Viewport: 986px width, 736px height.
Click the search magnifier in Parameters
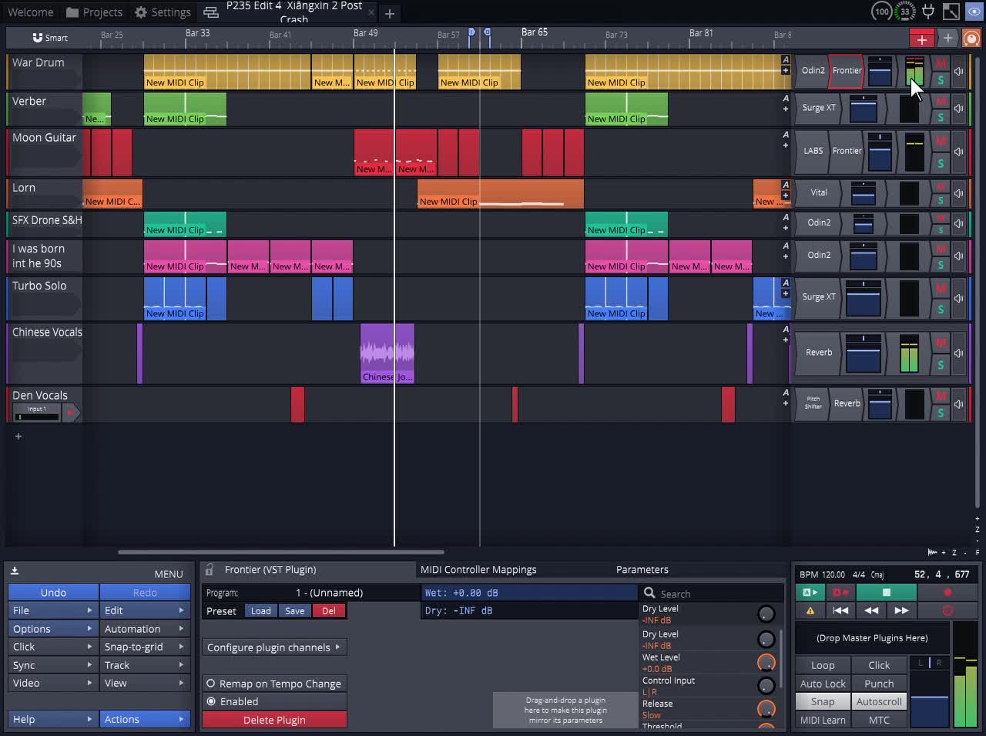tap(649, 593)
